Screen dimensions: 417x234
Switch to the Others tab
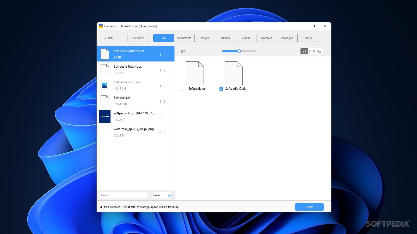tap(308, 38)
